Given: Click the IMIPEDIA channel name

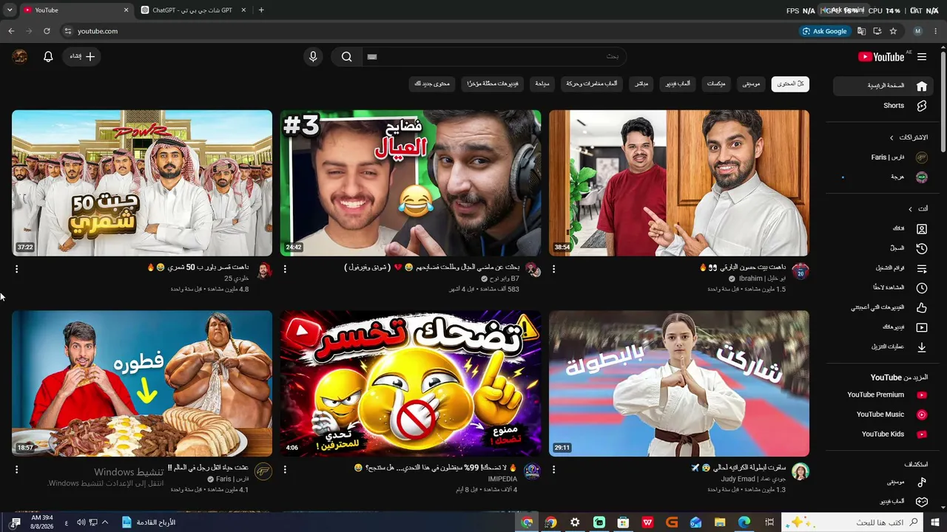Looking at the screenshot, I should (x=502, y=479).
